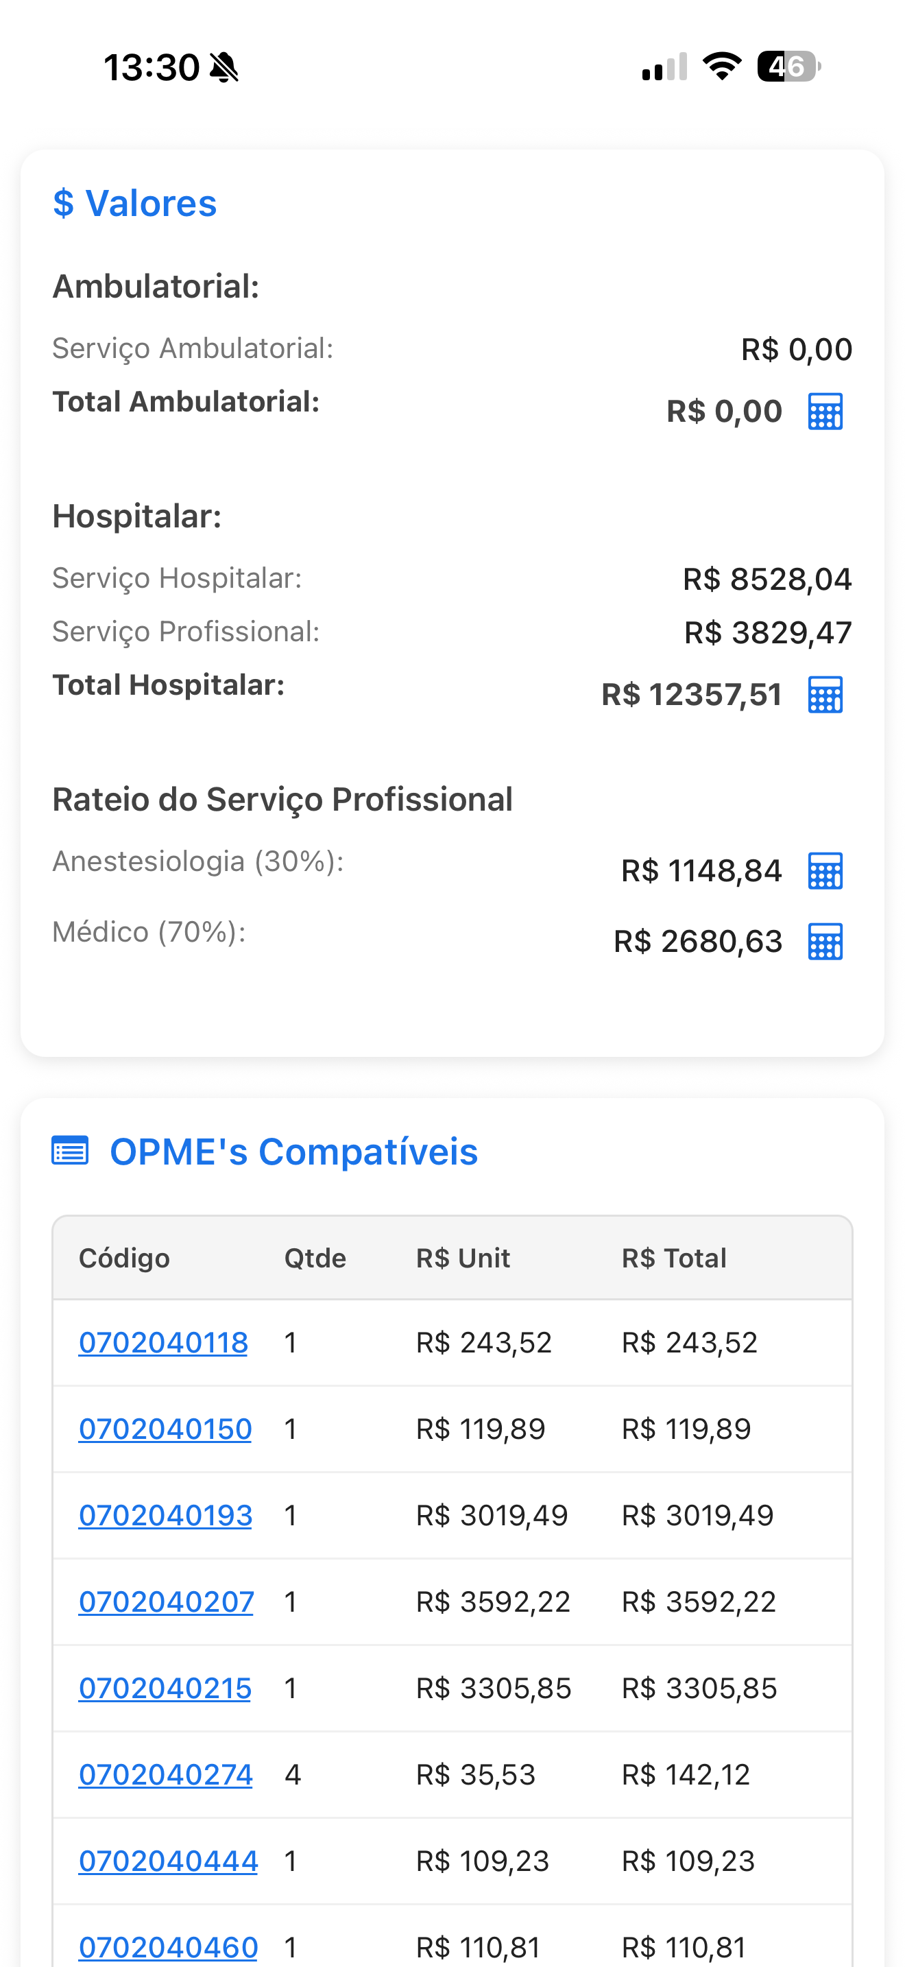This screenshot has width=905, height=1967.
Task: Tap the battery indicator icon
Action: (788, 67)
